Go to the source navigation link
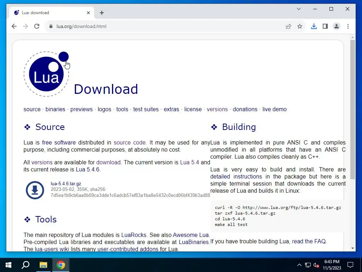 pos(32,109)
